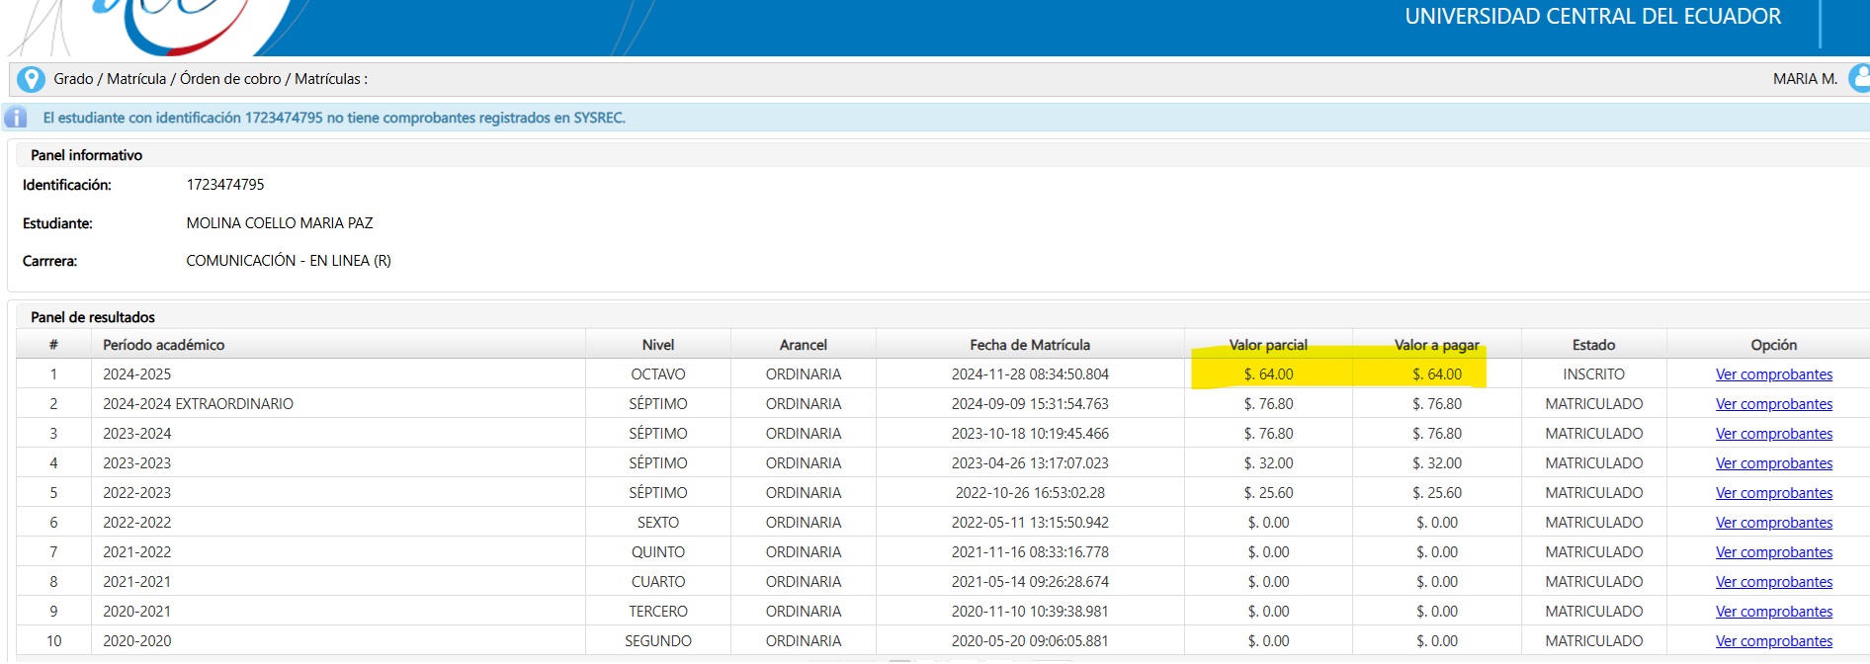
Task: Open Ver comprobantes for period 2022-2022
Action: pyautogui.click(x=1773, y=523)
